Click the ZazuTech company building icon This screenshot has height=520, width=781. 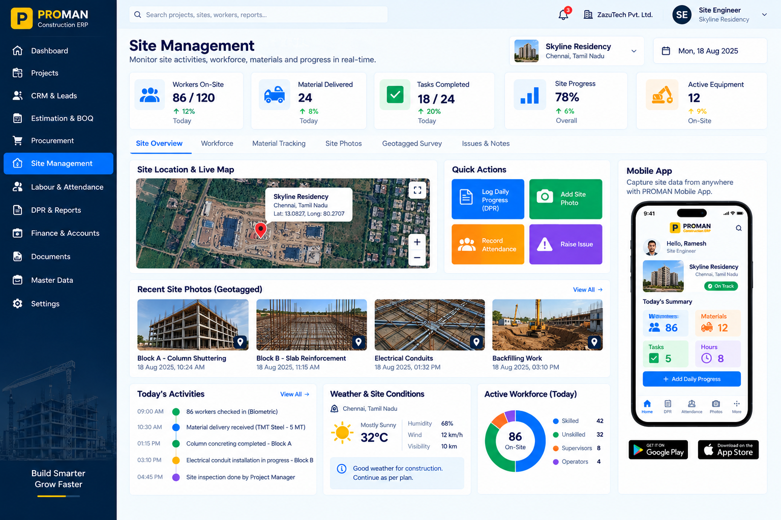pyautogui.click(x=588, y=15)
